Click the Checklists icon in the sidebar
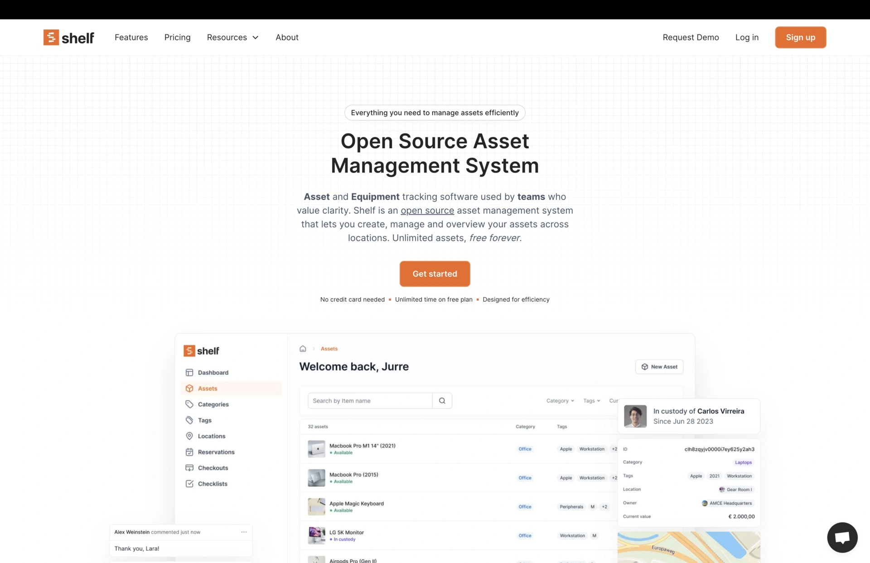Image resolution: width=870 pixels, height=563 pixels. pyautogui.click(x=189, y=483)
